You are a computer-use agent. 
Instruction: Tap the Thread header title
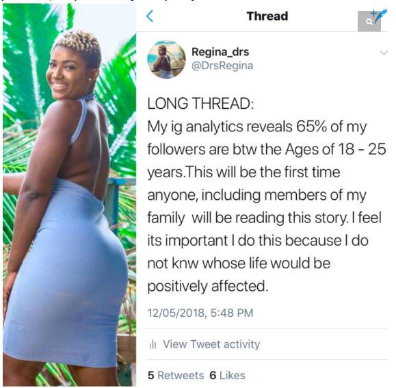[x=267, y=16]
